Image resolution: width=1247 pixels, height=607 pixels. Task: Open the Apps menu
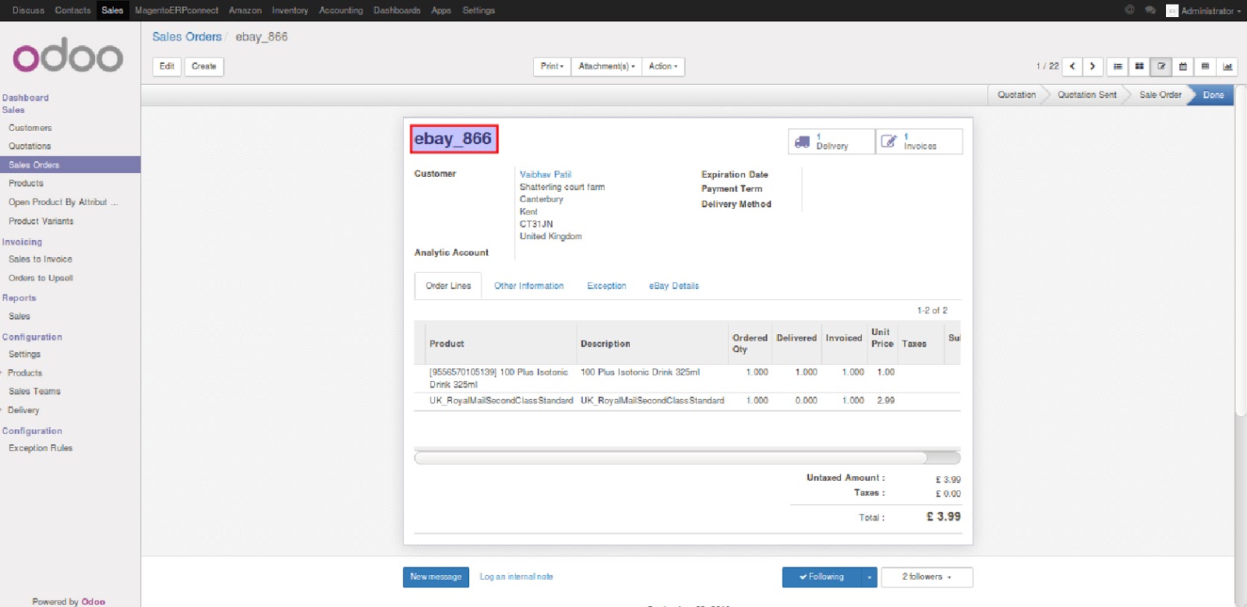pos(441,10)
